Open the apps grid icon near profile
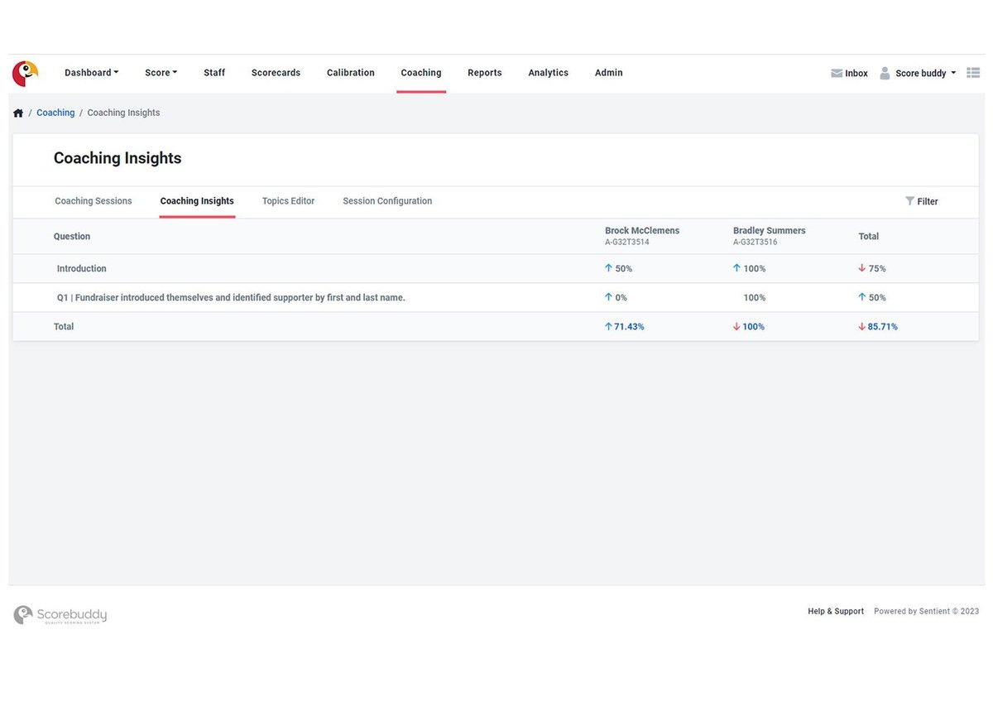This screenshot has width=993, height=702. click(x=973, y=73)
